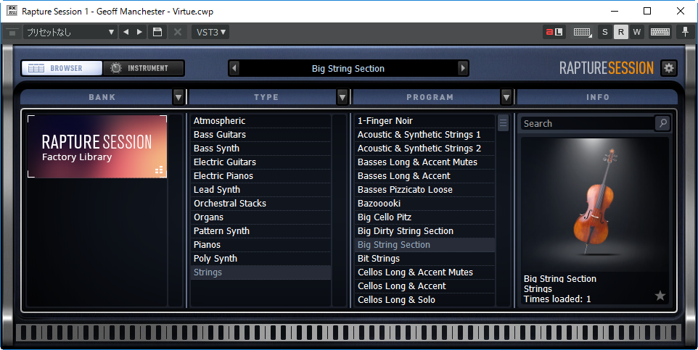The height and width of the screenshot is (350, 698).
Task: Load Acoustic & Synthetic Strings 2
Action: pyautogui.click(x=425, y=148)
